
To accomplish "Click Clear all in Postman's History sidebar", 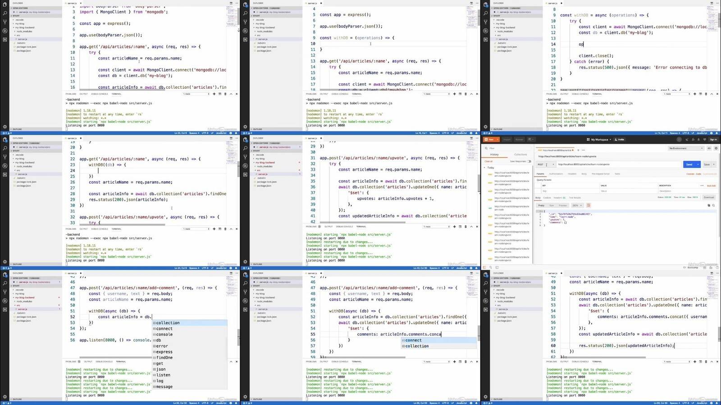I will (x=488, y=161).
